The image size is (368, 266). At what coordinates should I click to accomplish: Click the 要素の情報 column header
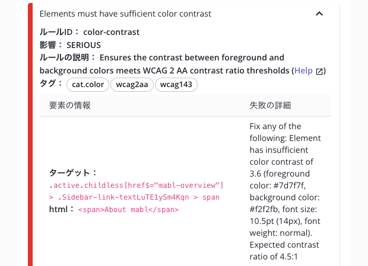70,105
